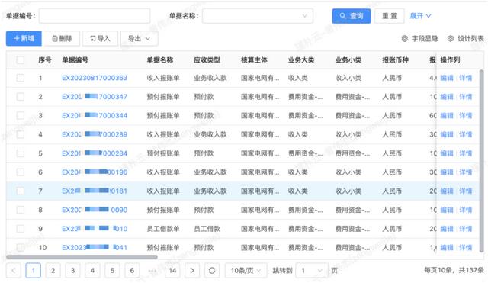488x283 pixels.
Task: Check the checkbox for row 4
Action: point(21,134)
